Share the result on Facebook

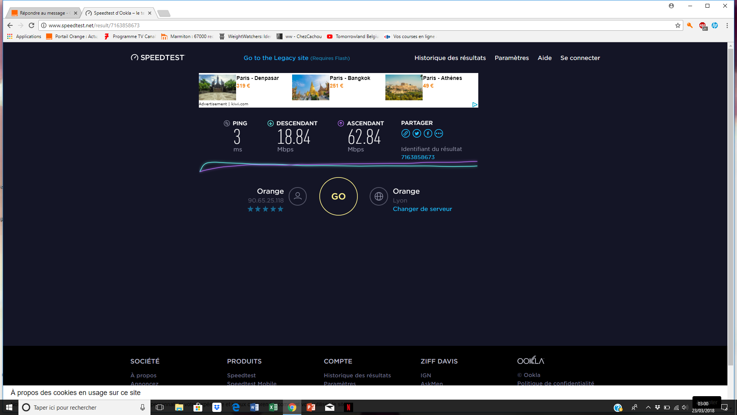point(428,133)
